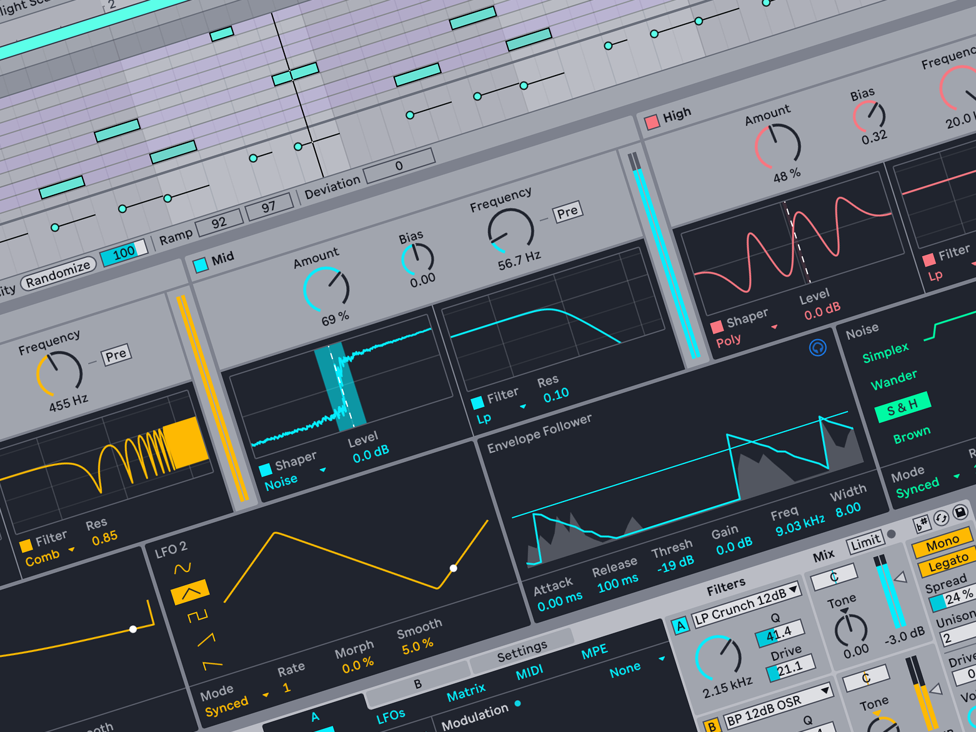Open the MIDI section tab
This screenshot has height=732, width=976.
[x=529, y=673]
